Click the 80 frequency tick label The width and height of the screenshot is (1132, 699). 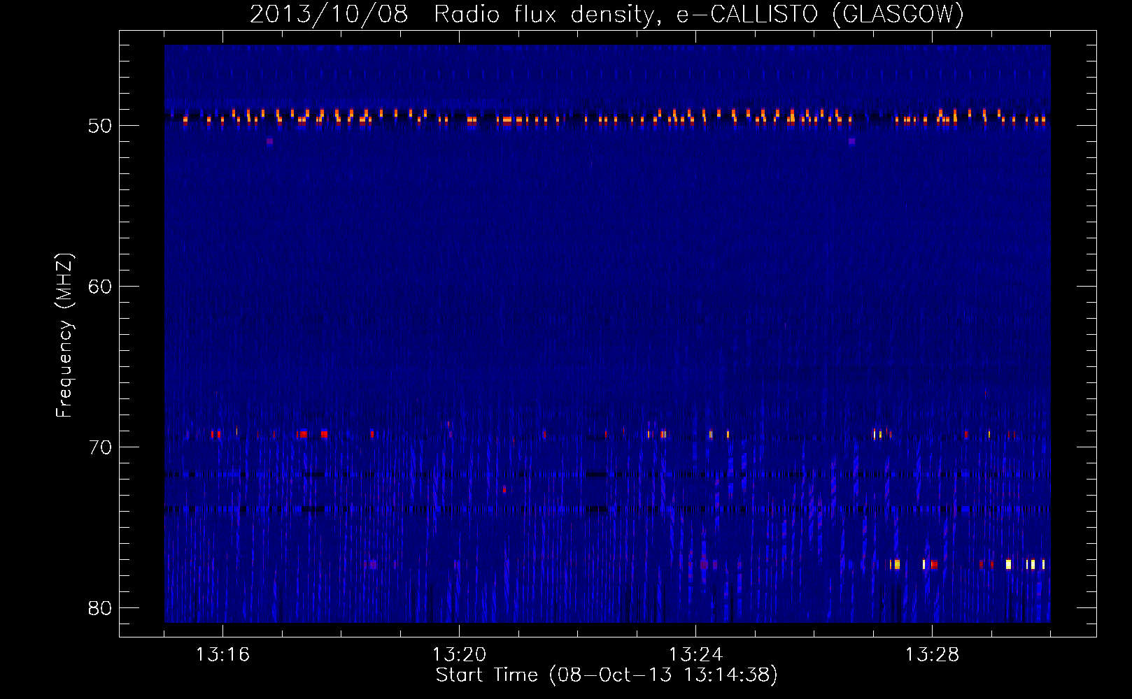(x=100, y=608)
